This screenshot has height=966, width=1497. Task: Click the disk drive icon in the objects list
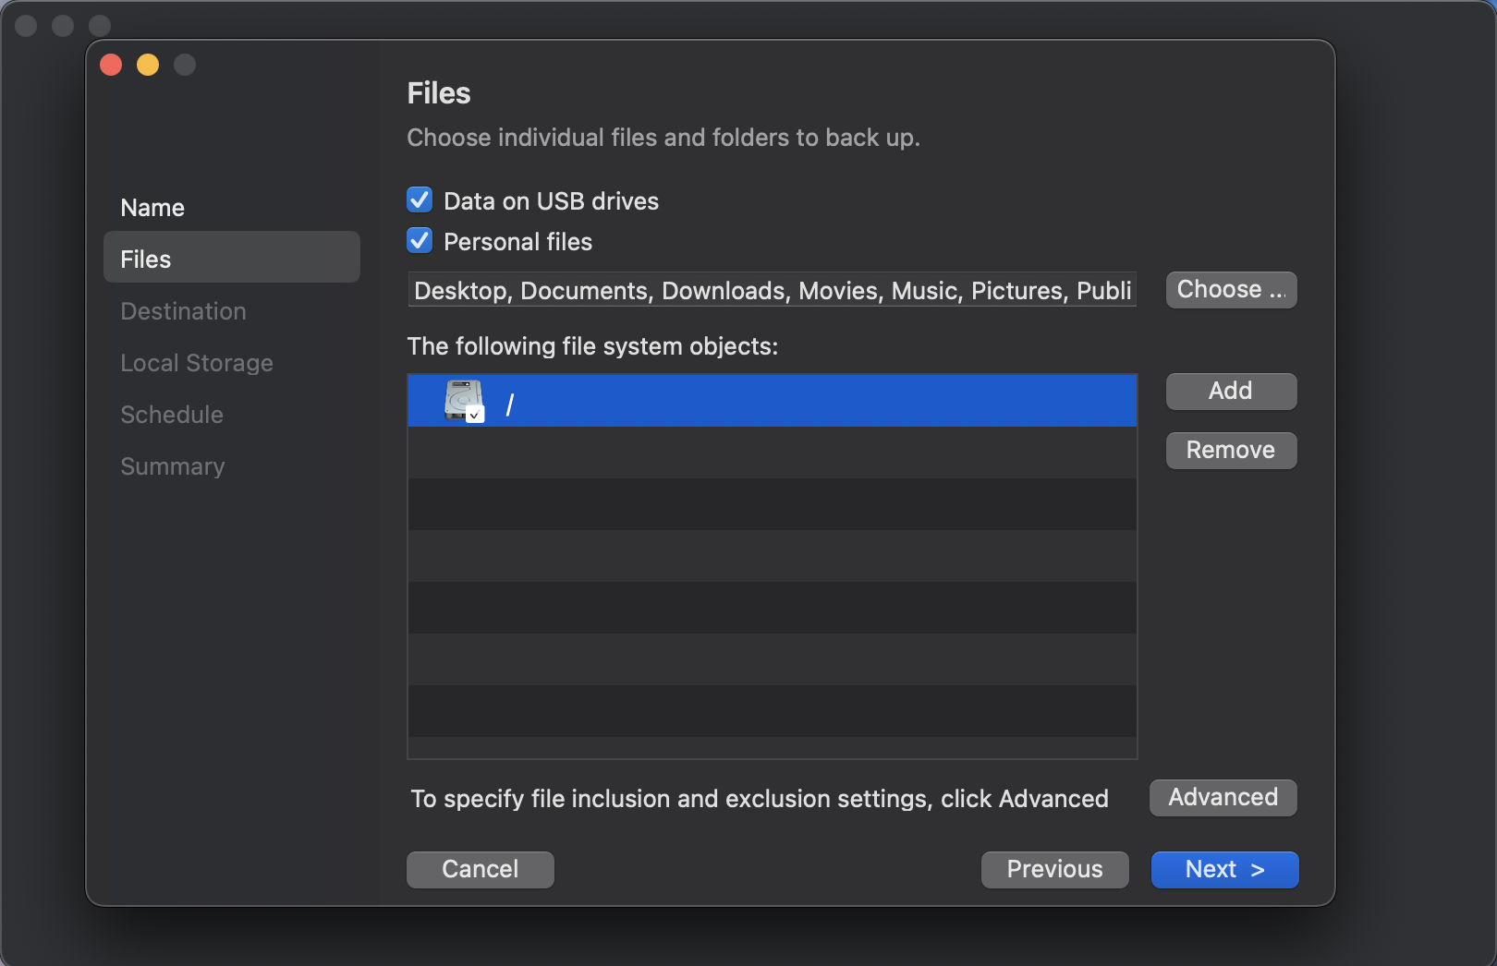(464, 401)
